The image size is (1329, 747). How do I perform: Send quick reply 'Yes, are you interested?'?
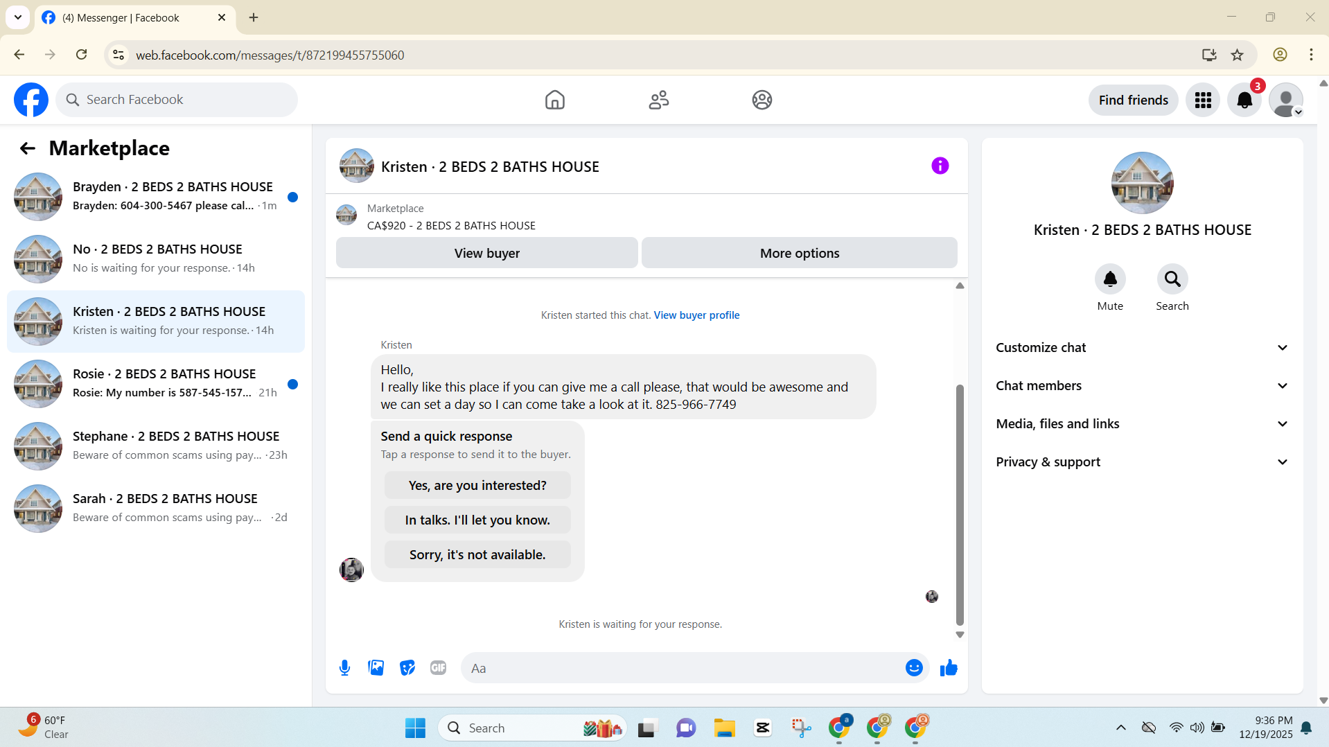(477, 486)
